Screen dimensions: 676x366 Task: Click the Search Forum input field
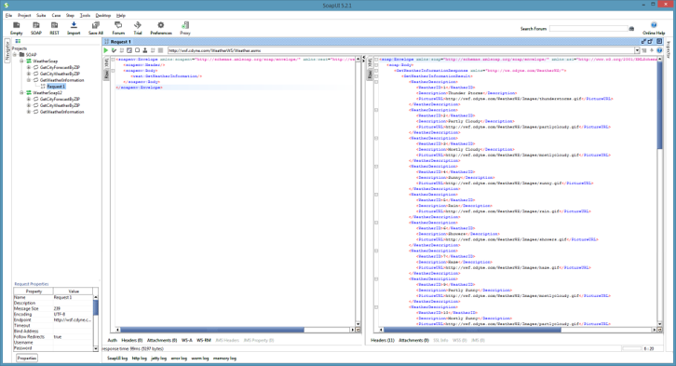[588, 29]
